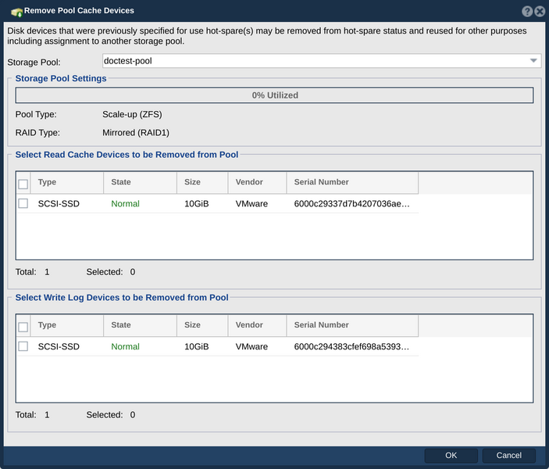549x469 pixels.
Task: Click the help question mark icon
Action: [x=527, y=11]
